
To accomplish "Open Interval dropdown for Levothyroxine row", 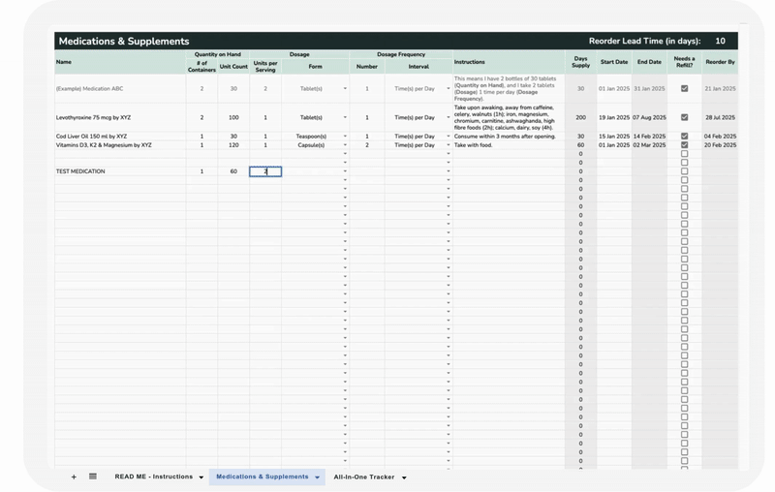I will coord(449,117).
